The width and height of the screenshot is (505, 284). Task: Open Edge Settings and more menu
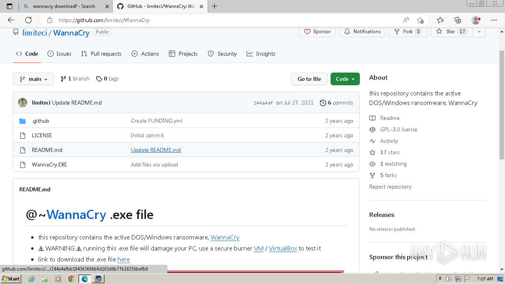click(494, 20)
